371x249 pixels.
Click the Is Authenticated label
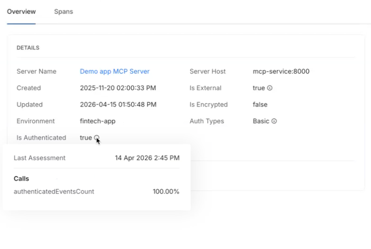click(x=41, y=137)
